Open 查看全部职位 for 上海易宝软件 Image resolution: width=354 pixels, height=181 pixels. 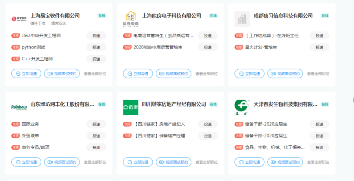(x=95, y=74)
